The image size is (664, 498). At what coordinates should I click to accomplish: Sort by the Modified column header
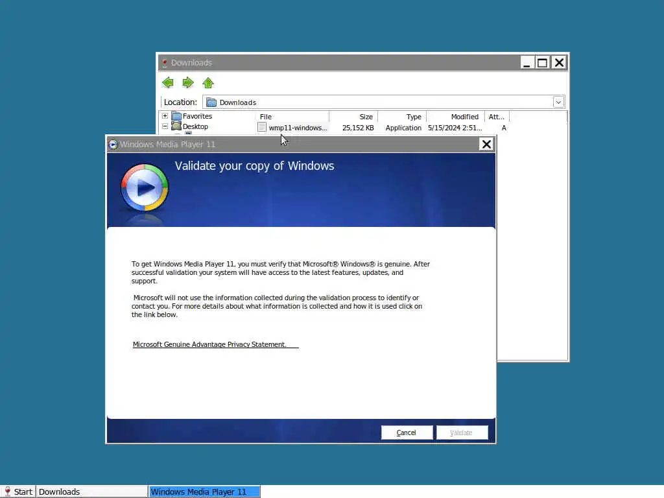coord(455,117)
